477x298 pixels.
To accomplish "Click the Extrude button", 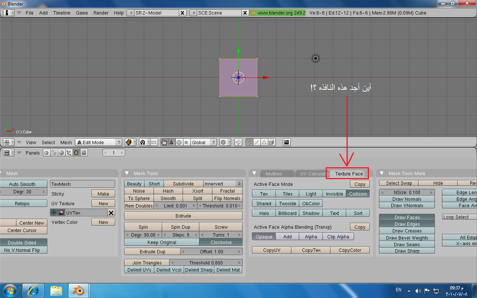I will click(x=183, y=216).
